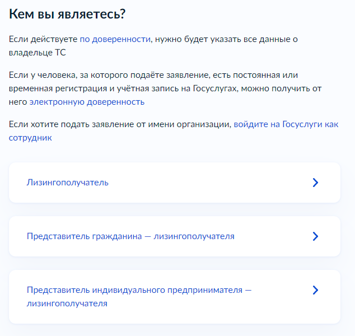Image resolution: width=355 pixels, height=336 pixels.
Task: Click the chevron arrow on the Лизингополучатель card
Action: point(315,183)
